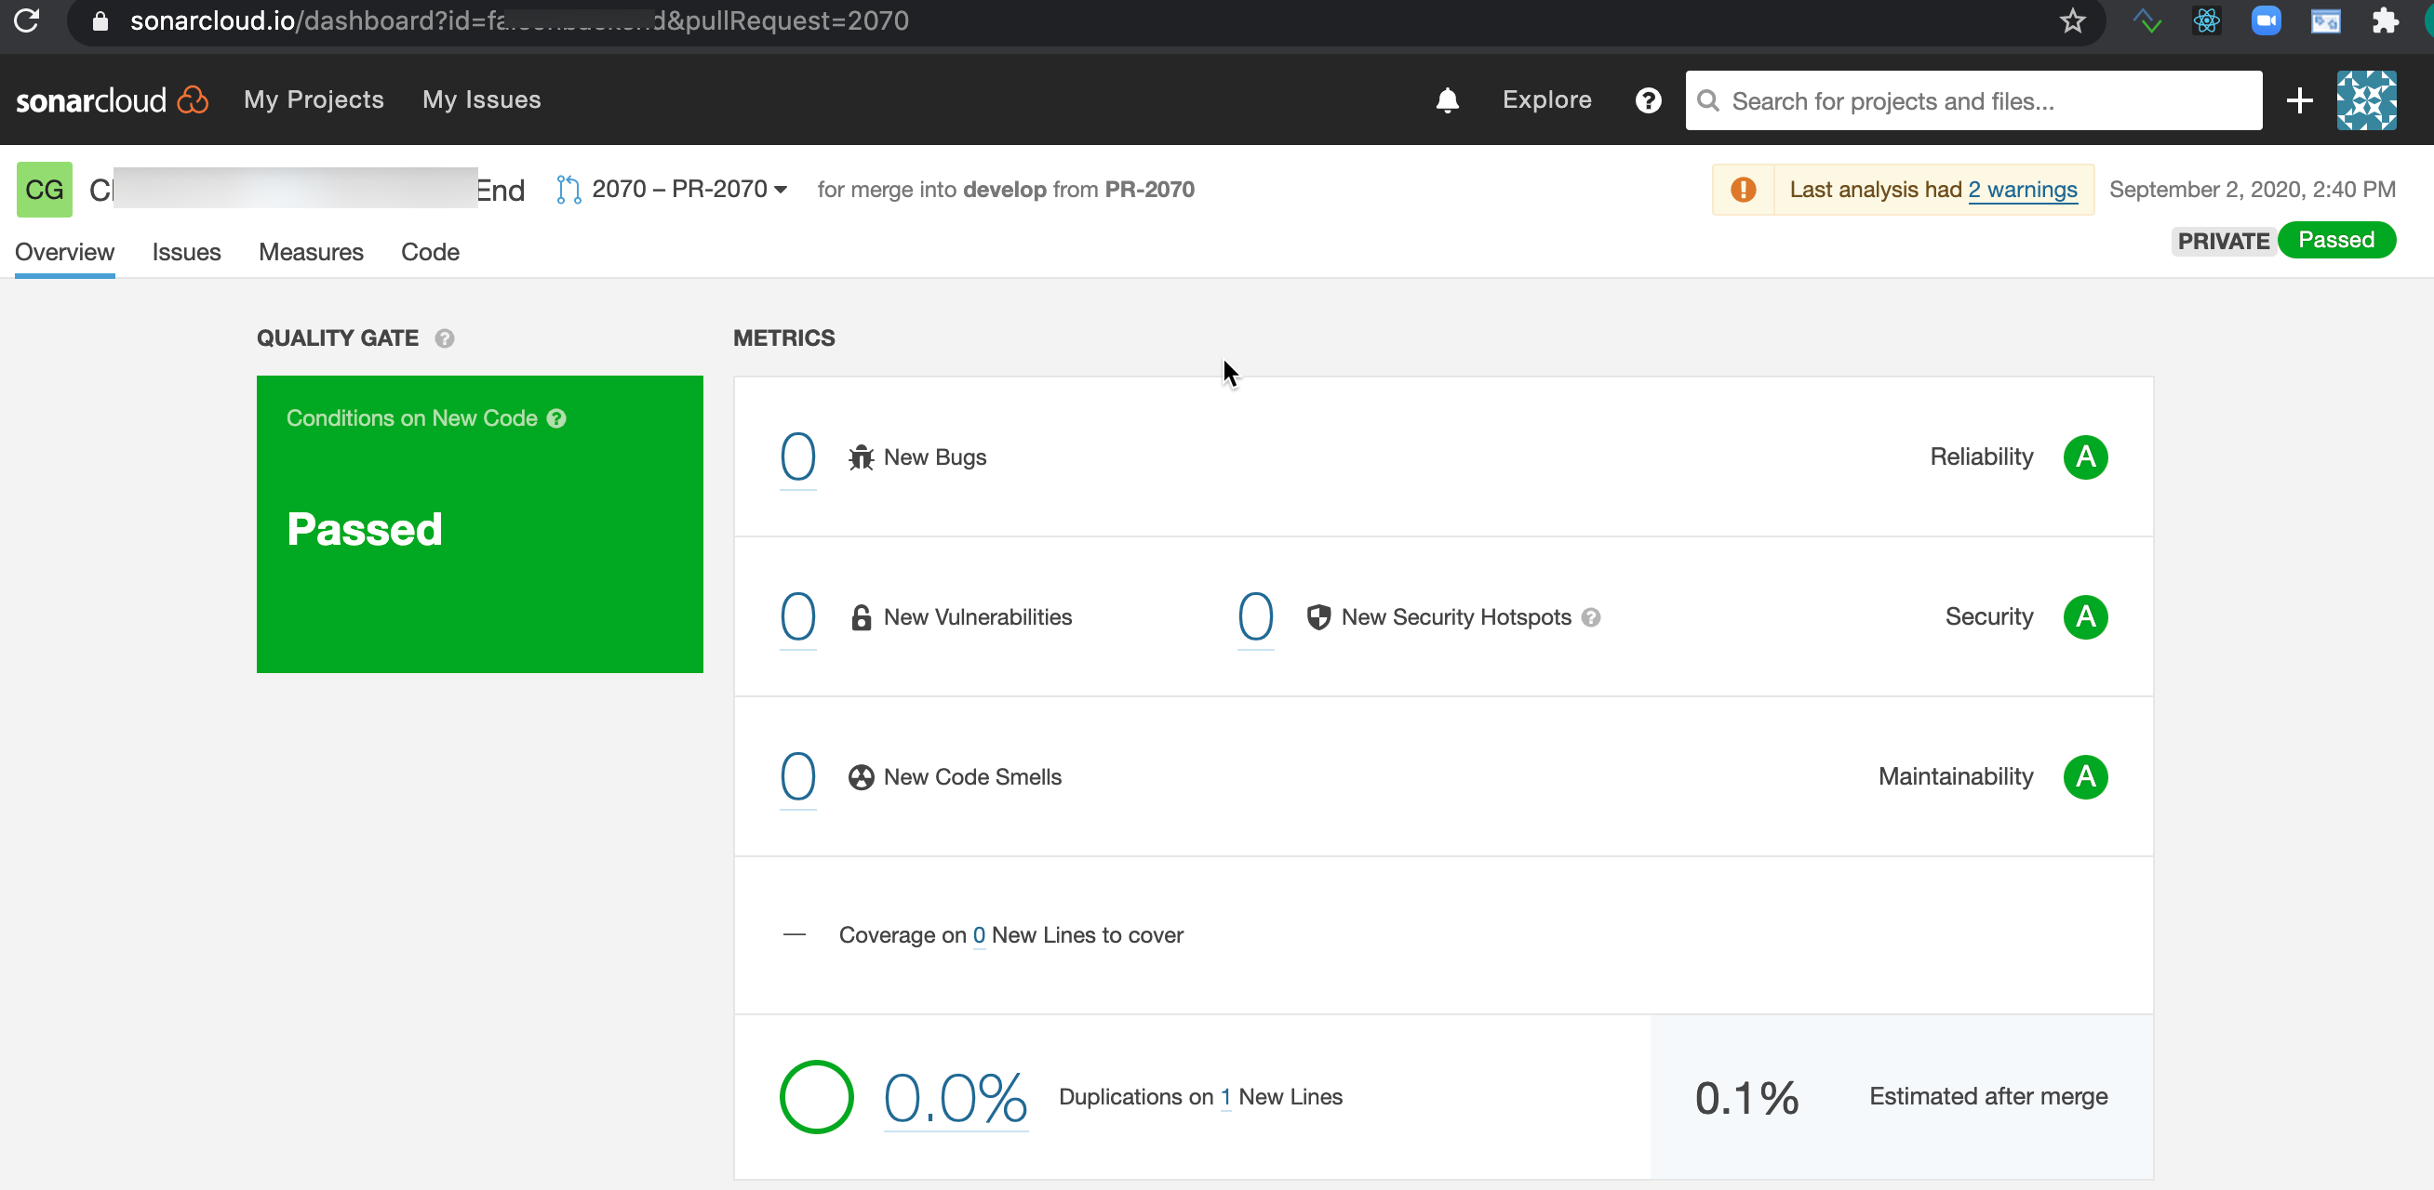Open My Projects in top navigation
Screen dimensions: 2434x1190
coord(314,100)
